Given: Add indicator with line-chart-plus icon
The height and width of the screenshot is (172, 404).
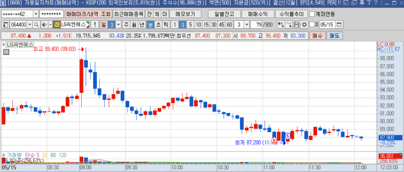Looking at the screenshot, I should [x=289, y=25].
